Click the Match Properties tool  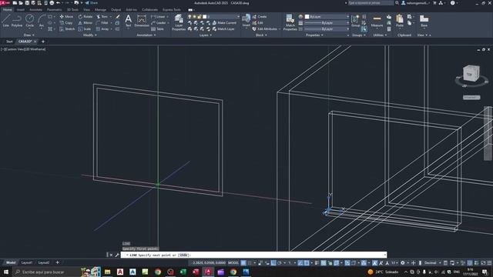(290, 22)
